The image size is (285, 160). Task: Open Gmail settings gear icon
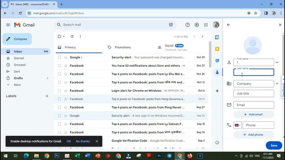point(197,25)
